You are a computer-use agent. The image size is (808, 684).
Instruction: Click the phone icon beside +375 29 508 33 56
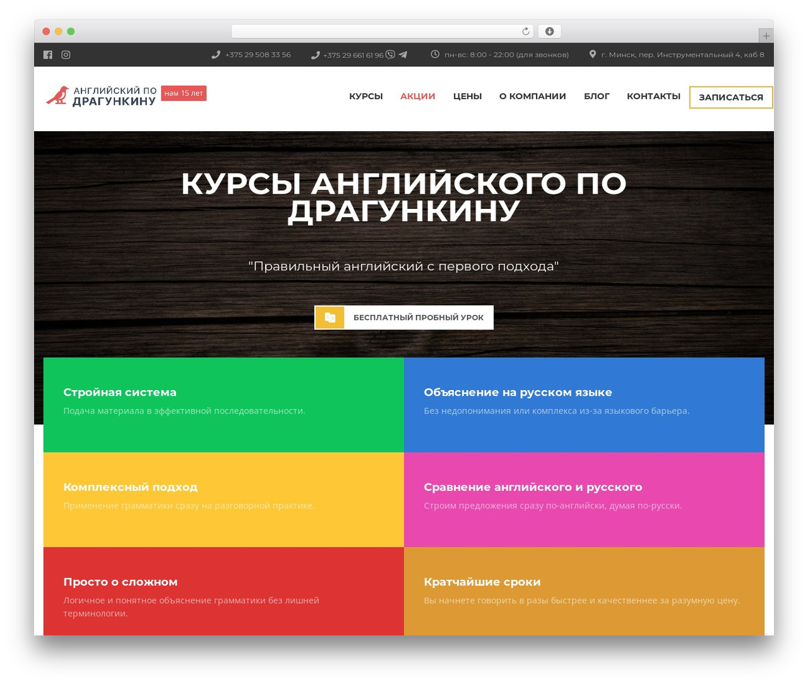coord(216,55)
